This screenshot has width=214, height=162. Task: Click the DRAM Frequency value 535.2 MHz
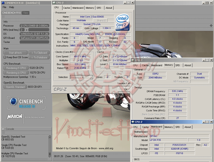tap(177, 91)
